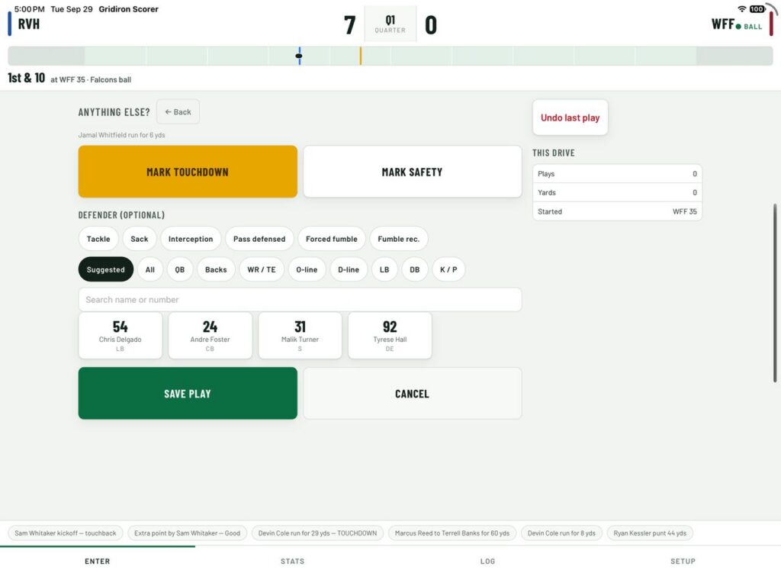Choose player 24 Andre Foster
Screen dimensions: 781x586
[x=211, y=336]
